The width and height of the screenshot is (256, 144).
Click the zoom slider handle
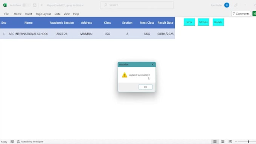pos(248,141)
